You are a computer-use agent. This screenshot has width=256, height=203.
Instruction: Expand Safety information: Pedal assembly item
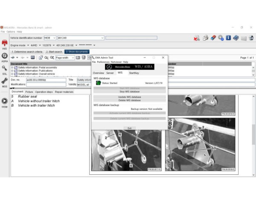pos(12,68)
